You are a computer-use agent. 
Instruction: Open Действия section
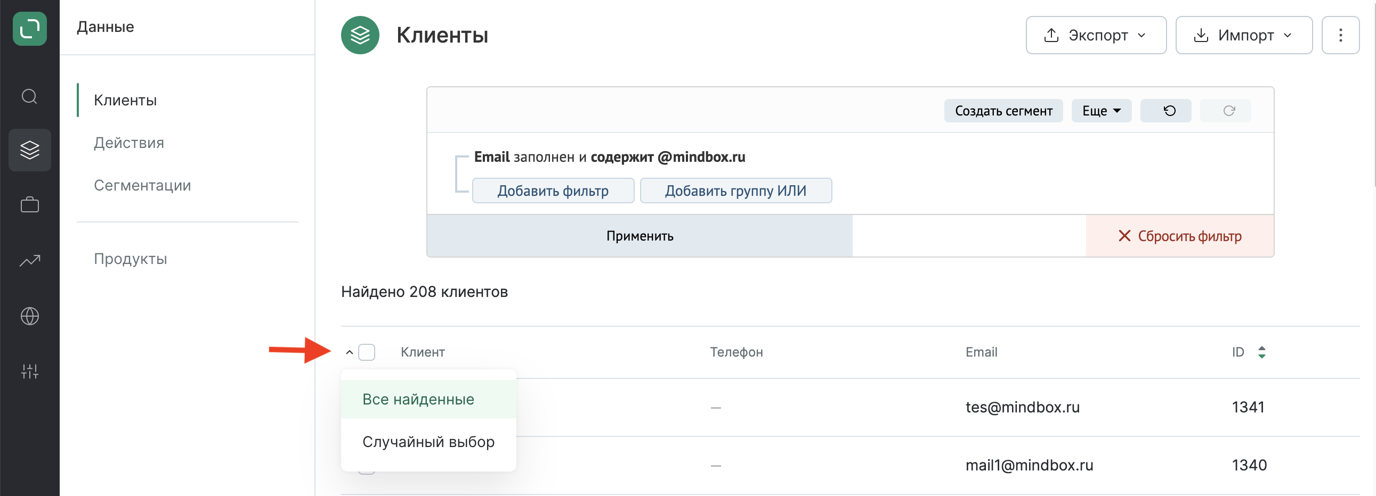click(x=129, y=143)
